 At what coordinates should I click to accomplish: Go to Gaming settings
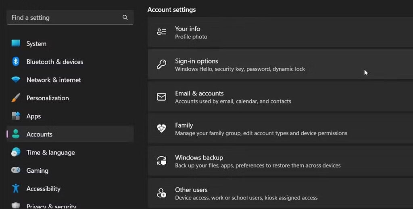(x=70, y=170)
